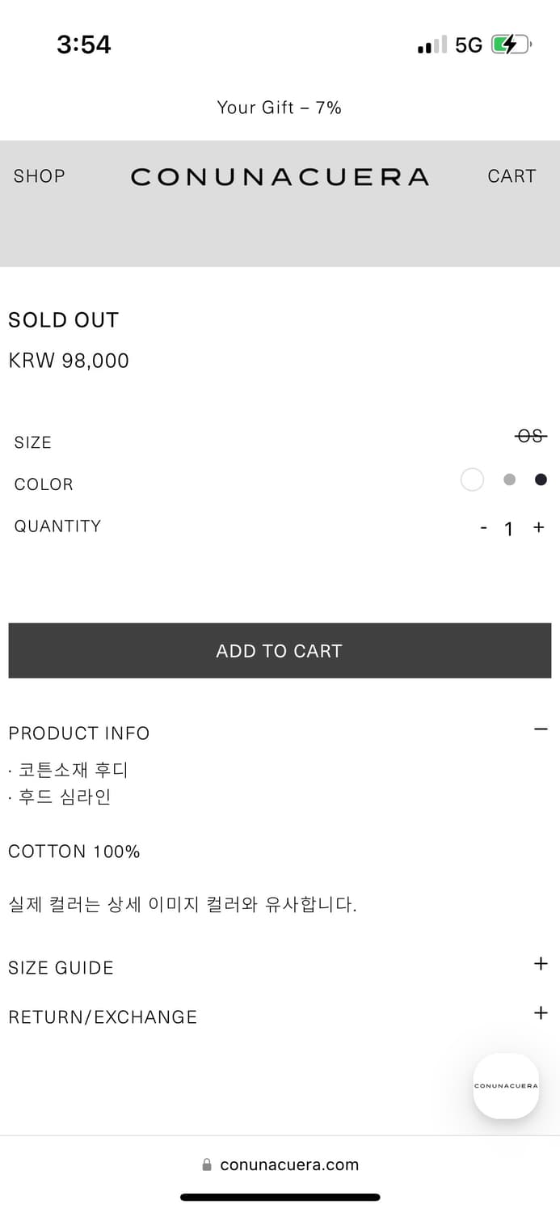Viewport: 560px width, 1213px height.
Task: Expand the SIZE GUIDE section
Action: (x=541, y=964)
